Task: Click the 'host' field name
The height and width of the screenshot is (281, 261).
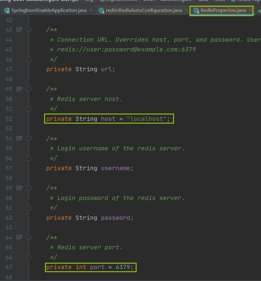Action: [x=108, y=119]
